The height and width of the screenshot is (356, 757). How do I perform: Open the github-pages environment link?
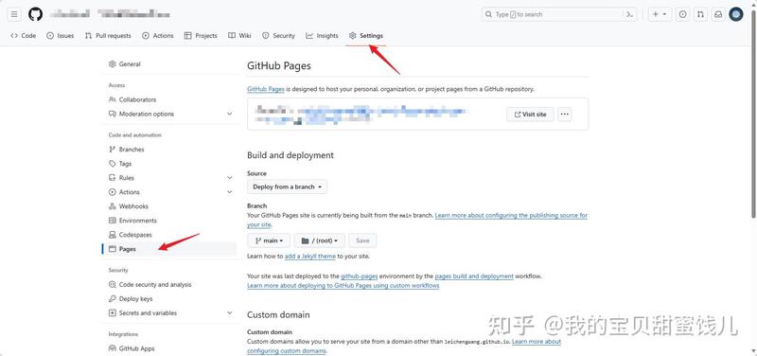(360, 276)
